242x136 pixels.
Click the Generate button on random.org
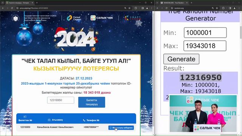[181, 59]
